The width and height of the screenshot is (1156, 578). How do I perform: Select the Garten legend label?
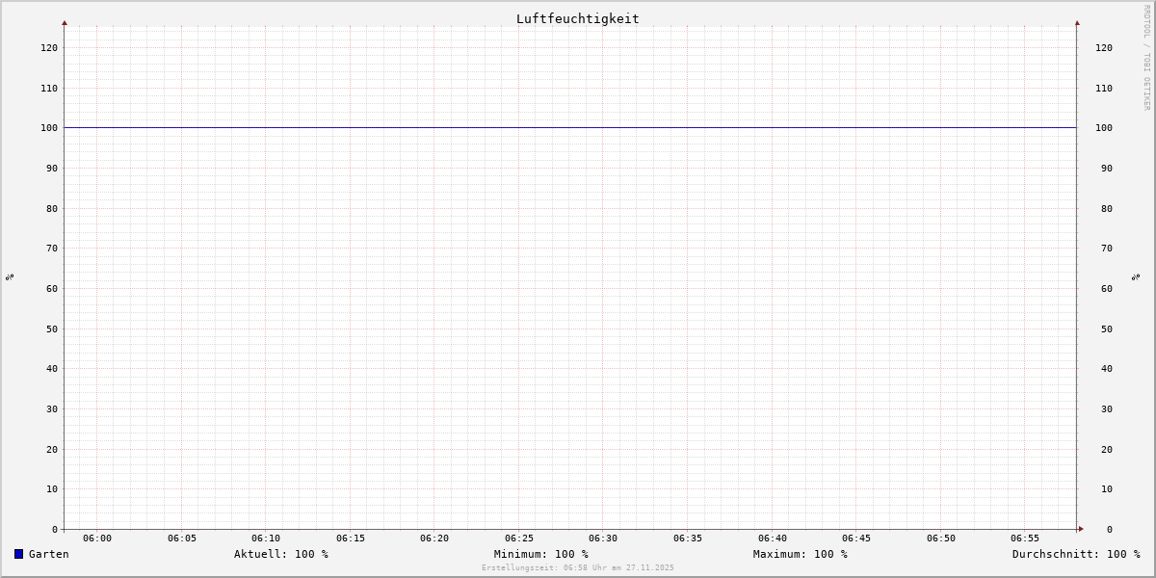coord(49,554)
